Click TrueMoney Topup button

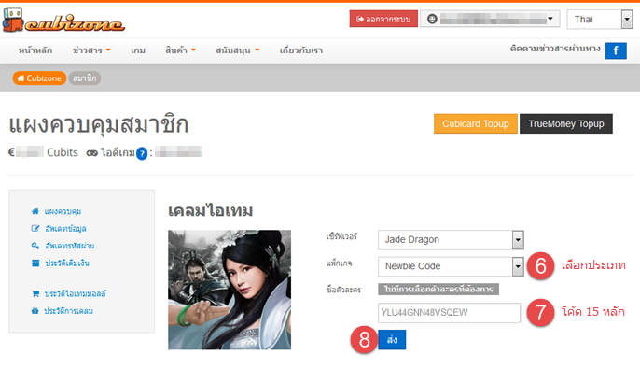coord(565,124)
